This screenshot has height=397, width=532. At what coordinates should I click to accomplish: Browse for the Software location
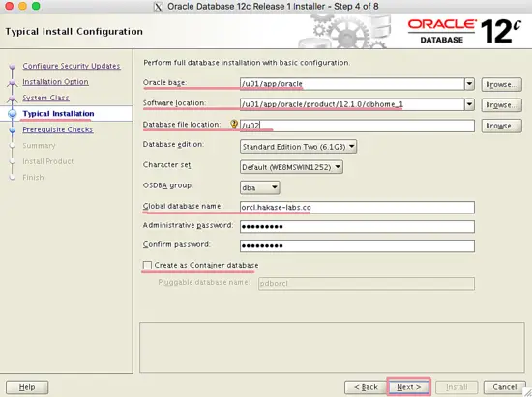pyautogui.click(x=501, y=105)
